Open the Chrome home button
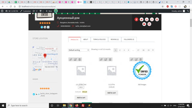The height and width of the screenshot is (108, 192). coord(15,7)
